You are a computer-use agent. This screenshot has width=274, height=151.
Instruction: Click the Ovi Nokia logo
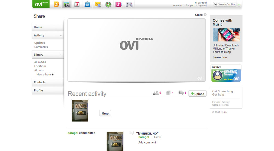41,4
